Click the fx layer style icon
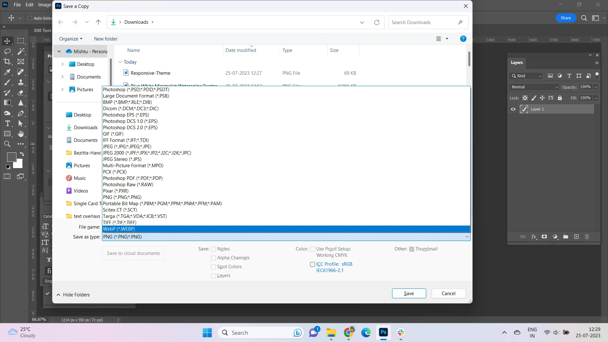This screenshot has height=342, width=608. tap(534, 237)
